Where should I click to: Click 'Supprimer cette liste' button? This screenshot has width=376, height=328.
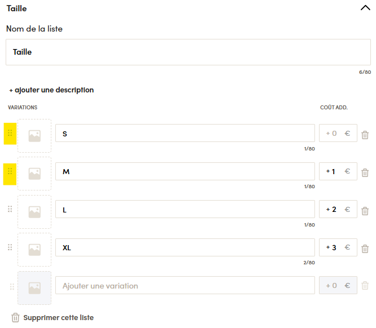(x=53, y=318)
